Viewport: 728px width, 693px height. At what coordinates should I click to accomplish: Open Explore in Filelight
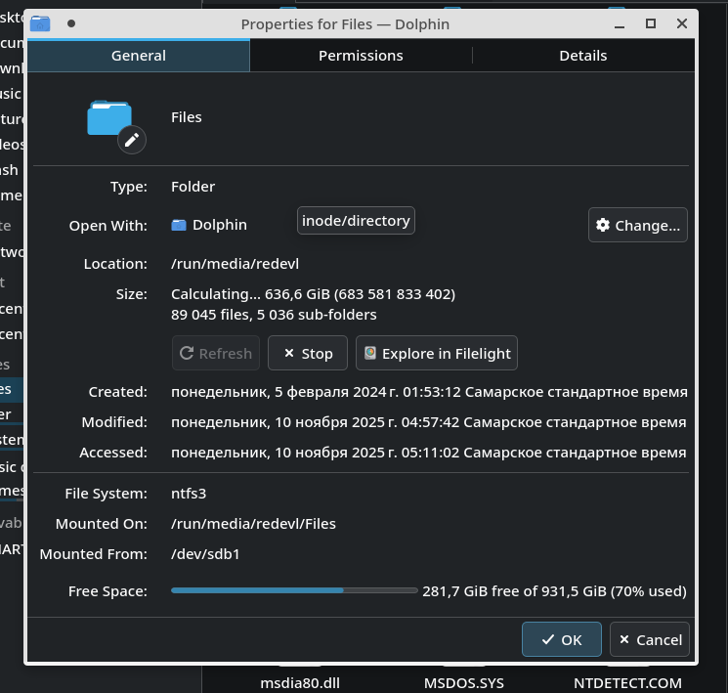click(x=437, y=354)
